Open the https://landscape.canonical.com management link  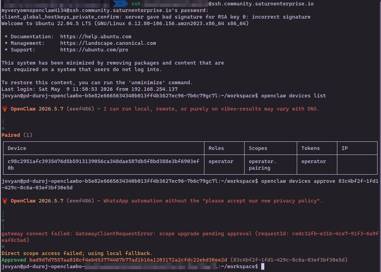click(108, 43)
